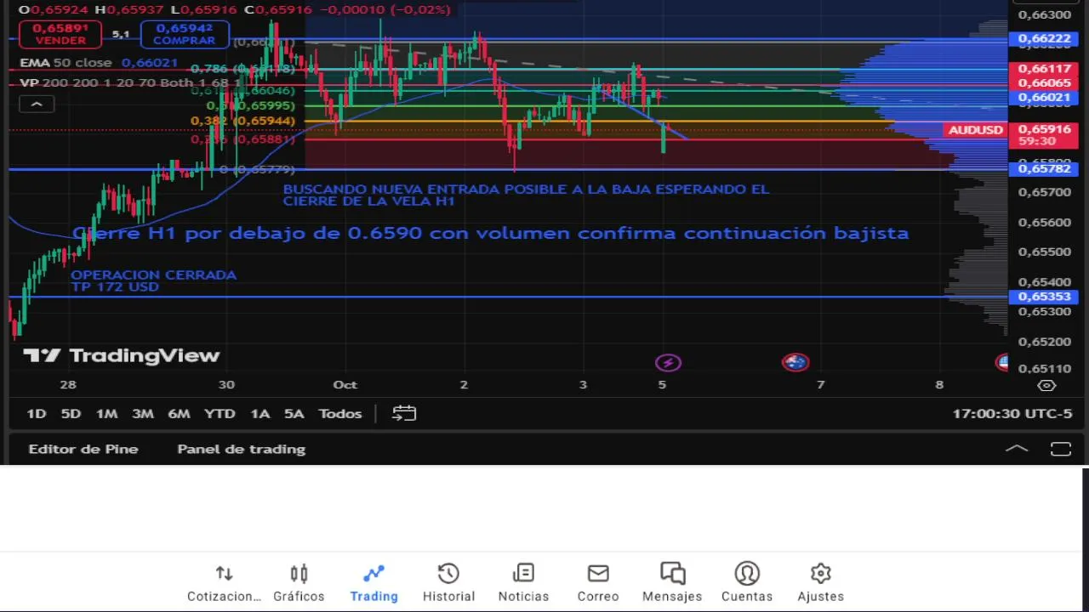Set chart range to 5D
This screenshot has width=1089, height=612.
(71, 413)
